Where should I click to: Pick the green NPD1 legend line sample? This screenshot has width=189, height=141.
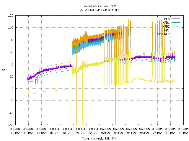click(176, 23)
